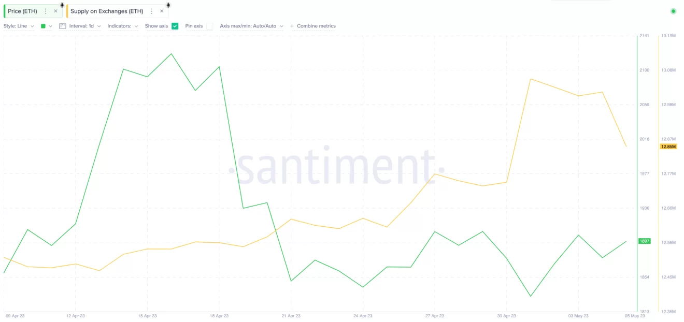Open the Interval: 1d dropdown
684x322 pixels.
pyautogui.click(x=84, y=26)
